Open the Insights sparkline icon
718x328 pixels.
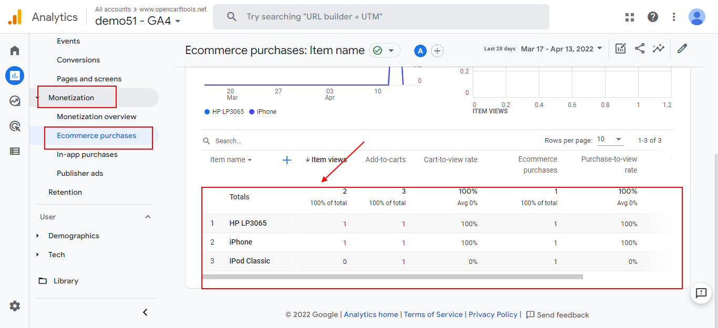(659, 49)
